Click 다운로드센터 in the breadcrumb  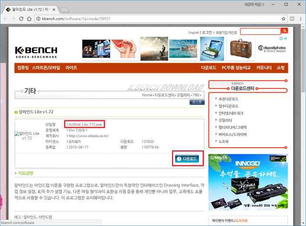[164, 95]
